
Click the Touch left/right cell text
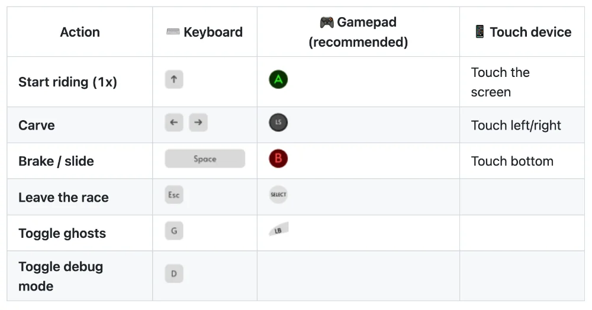point(516,125)
